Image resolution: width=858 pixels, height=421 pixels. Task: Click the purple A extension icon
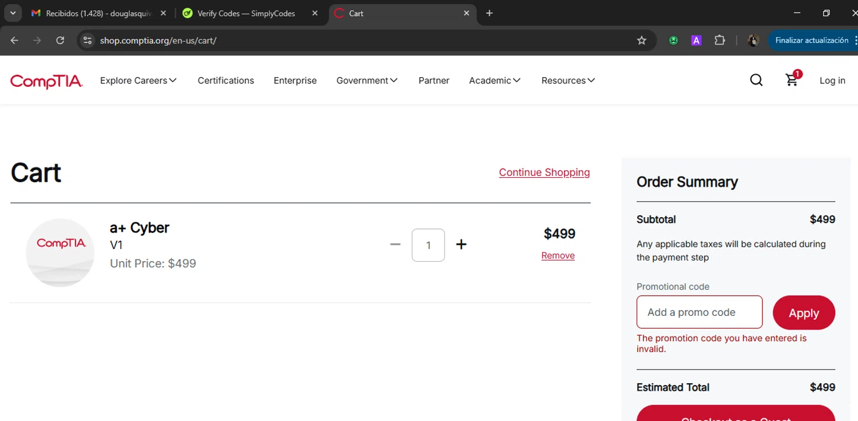696,41
